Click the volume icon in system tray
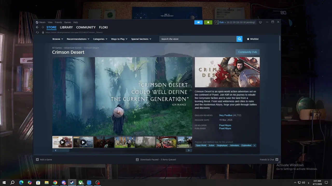This screenshot has height=186, width=332. point(303,183)
